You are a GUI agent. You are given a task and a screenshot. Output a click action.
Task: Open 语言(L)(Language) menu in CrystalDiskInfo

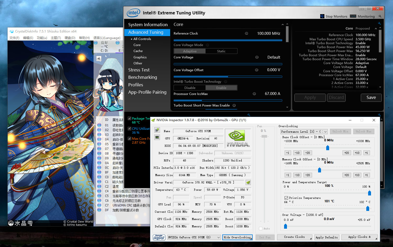click(107, 38)
